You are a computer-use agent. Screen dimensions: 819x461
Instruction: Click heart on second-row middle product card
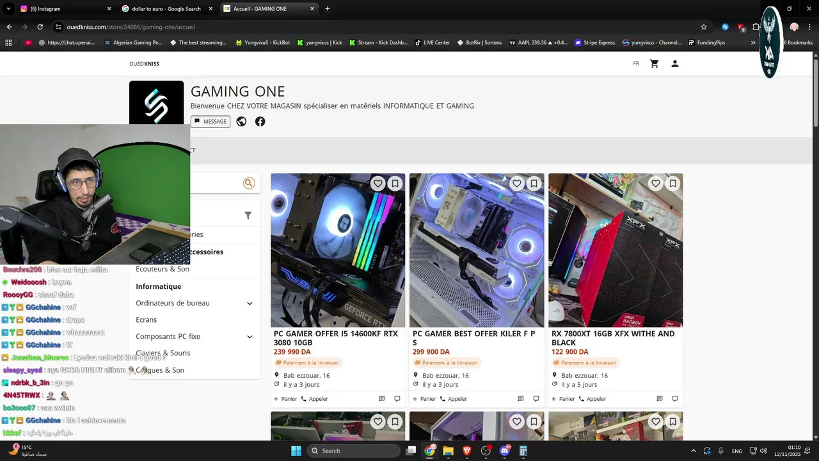[x=517, y=422]
